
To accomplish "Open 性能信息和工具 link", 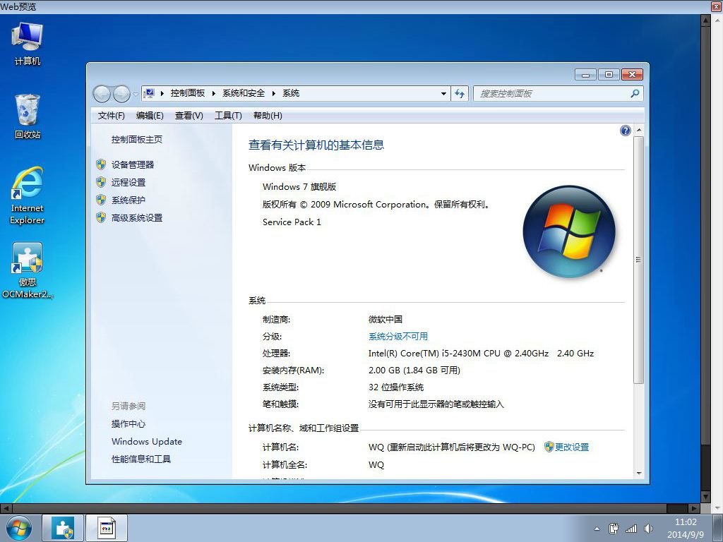I will pos(141,459).
